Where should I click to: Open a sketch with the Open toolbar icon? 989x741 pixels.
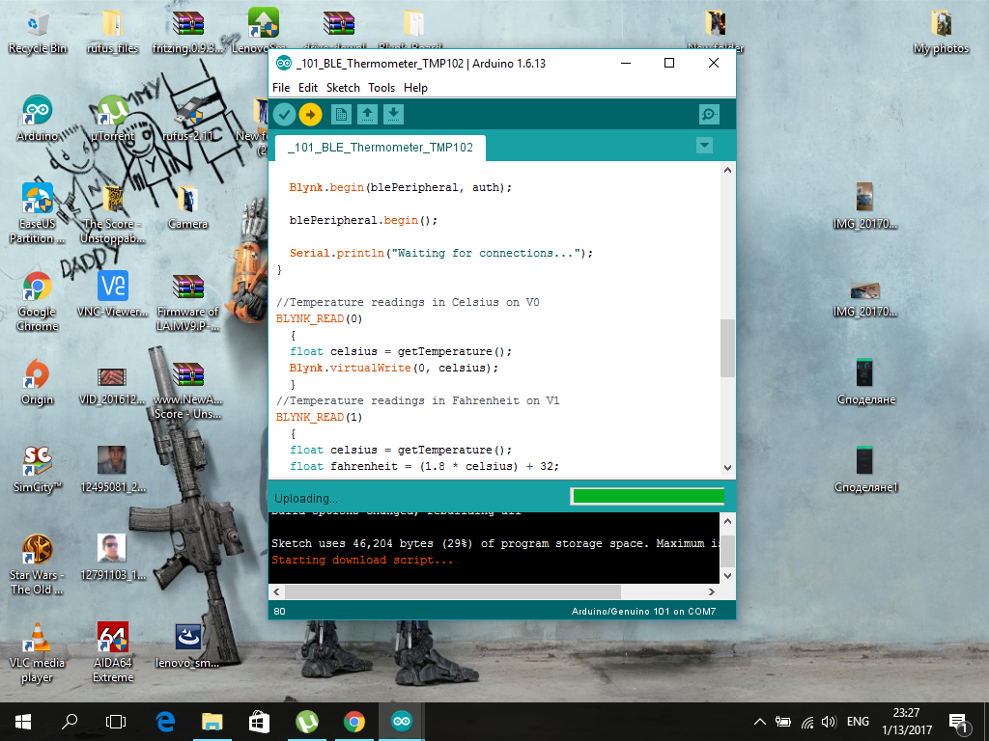tap(367, 114)
